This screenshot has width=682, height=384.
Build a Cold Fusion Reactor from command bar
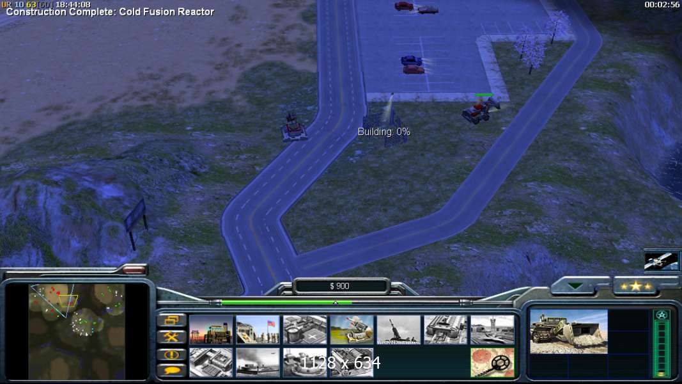(211, 330)
